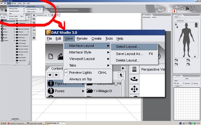Switch to the Layer 1 tab in Puppeteer
The height and width of the screenshot is (125, 201).
178,86
